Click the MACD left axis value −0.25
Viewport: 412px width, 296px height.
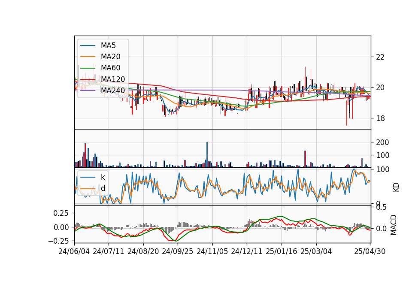coord(58,241)
